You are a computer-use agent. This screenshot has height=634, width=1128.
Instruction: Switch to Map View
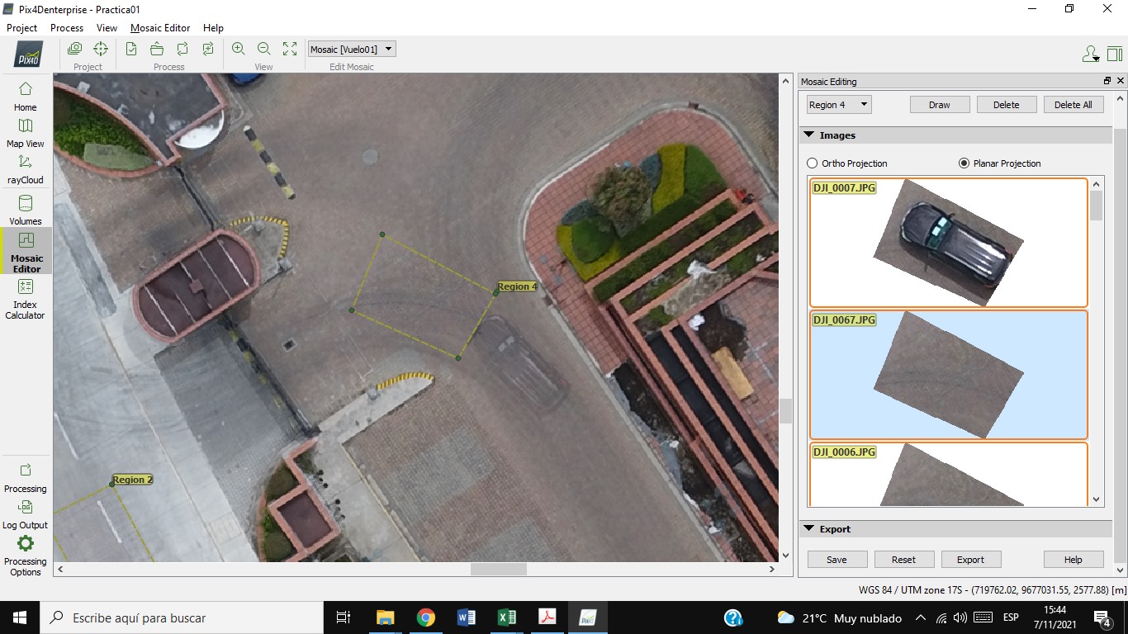(x=25, y=132)
